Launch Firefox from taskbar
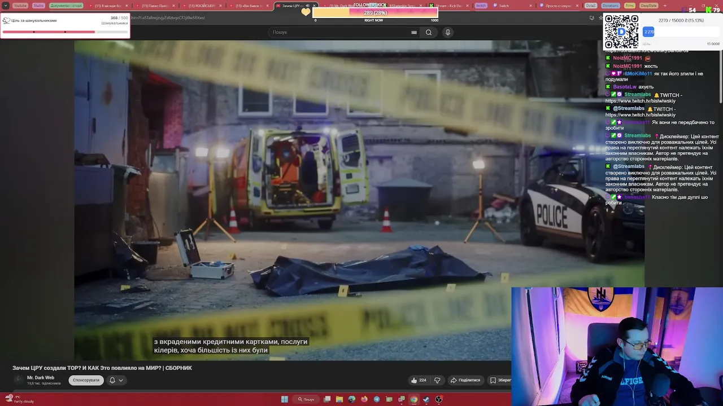The image size is (723, 406). (x=364, y=399)
